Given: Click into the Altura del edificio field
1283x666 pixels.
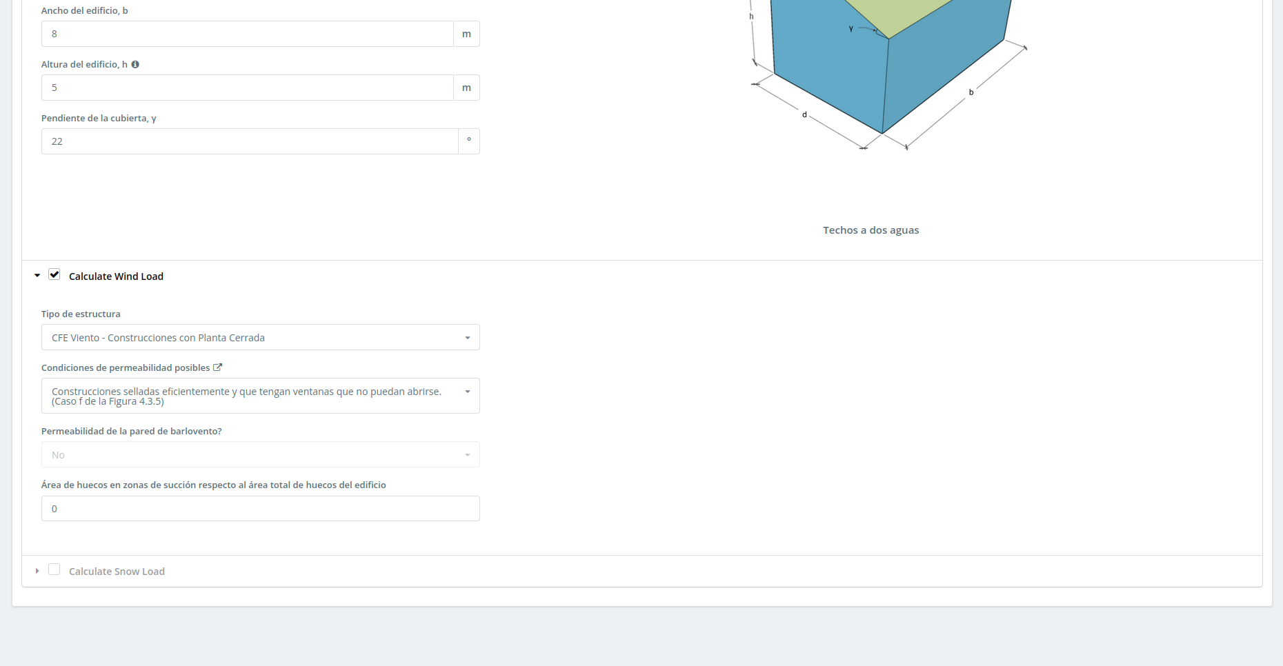Looking at the screenshot, I should 247,88.
